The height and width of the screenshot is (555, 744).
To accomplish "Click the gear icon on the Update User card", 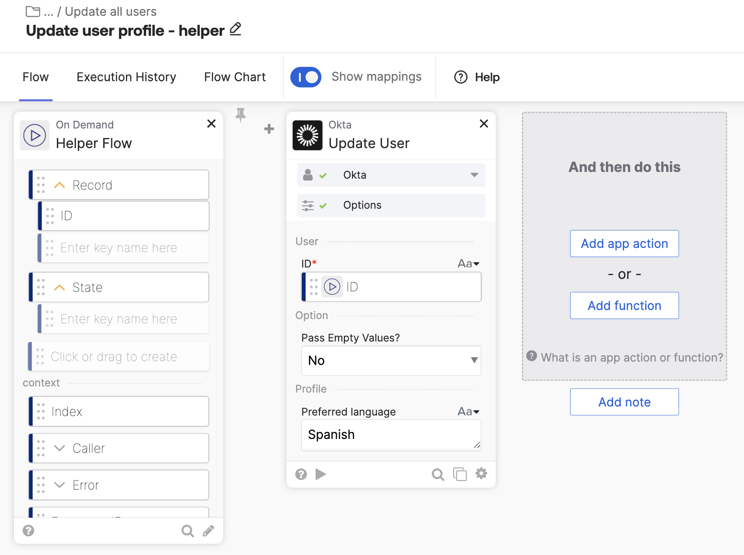I will coord(481,473).
